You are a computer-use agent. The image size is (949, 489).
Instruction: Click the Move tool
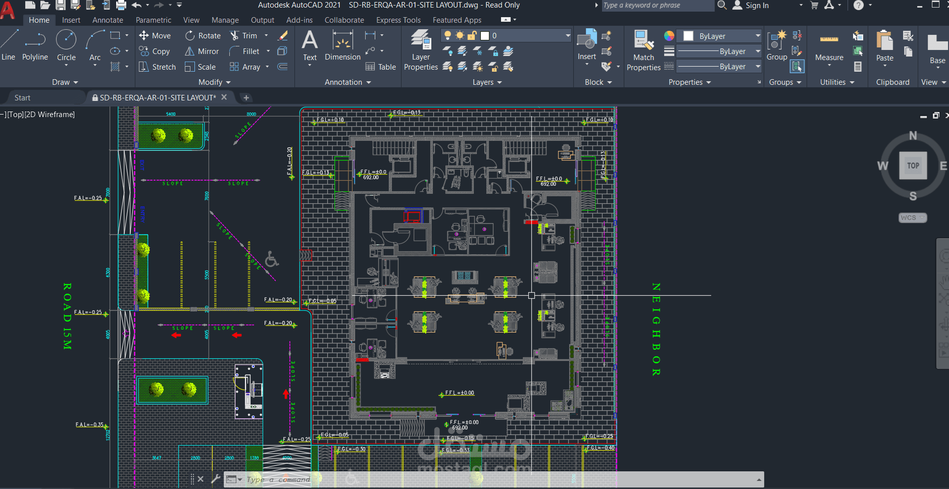(x=155, y=35)
